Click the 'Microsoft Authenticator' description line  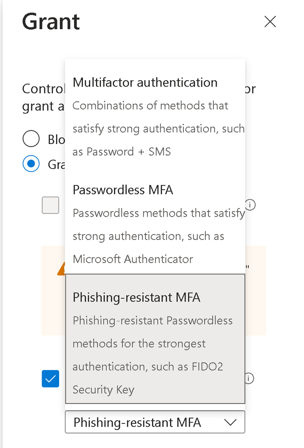pyautogui.click(x=133, y=259)
